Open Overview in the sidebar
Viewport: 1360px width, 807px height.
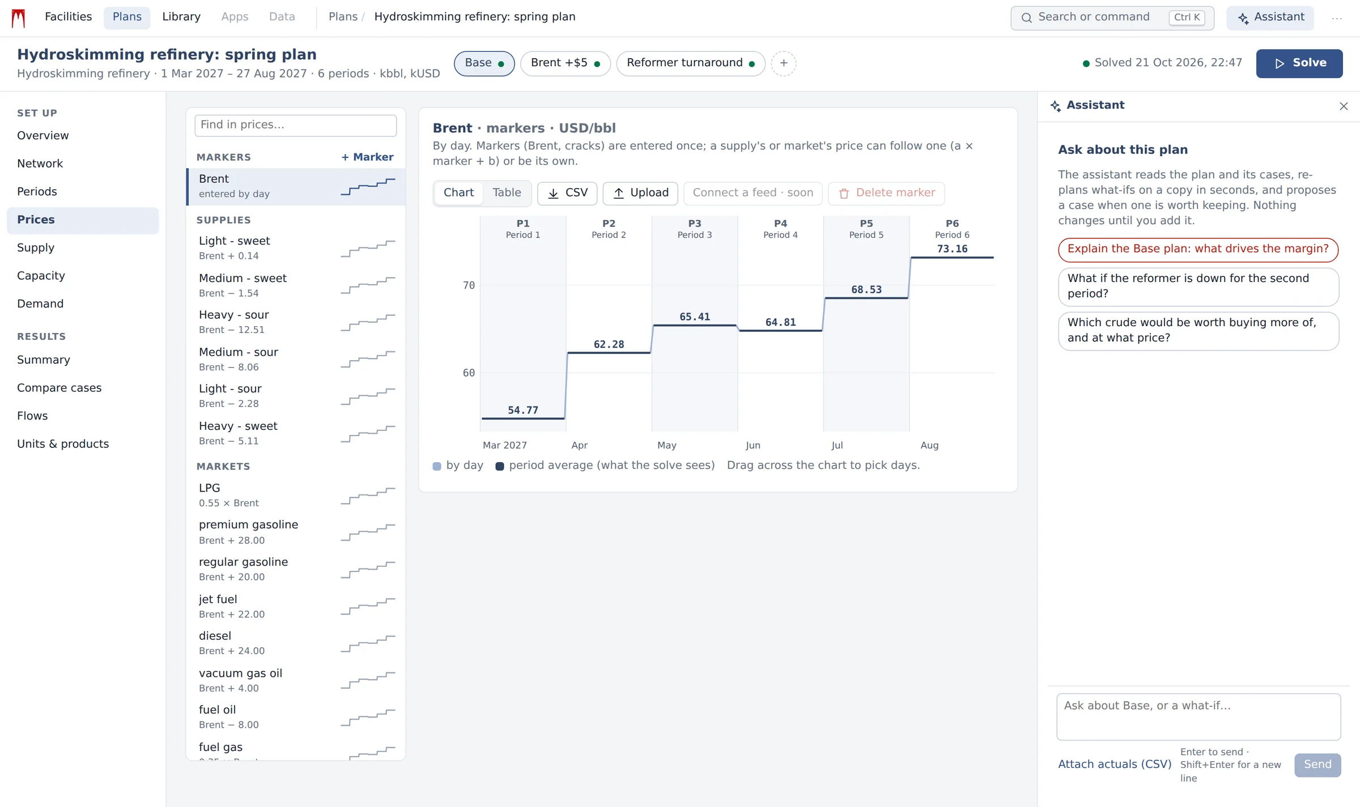pyautogui.click(x=83, y=136)
